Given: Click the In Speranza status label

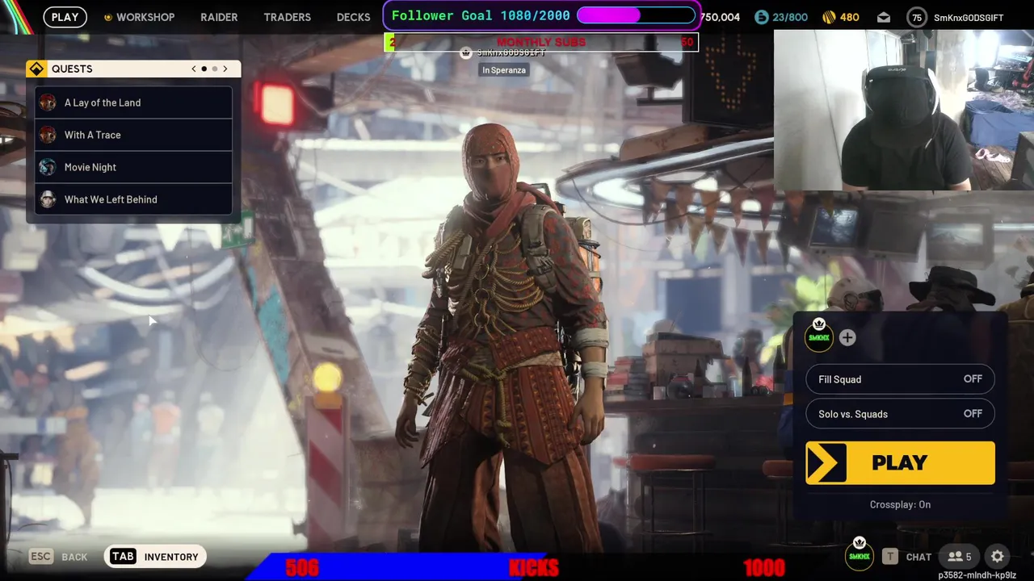Looking at the screenshot, I should [504, 70].
